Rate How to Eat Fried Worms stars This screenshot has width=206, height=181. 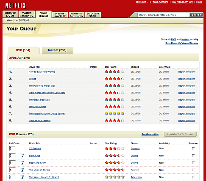point(114,71)
